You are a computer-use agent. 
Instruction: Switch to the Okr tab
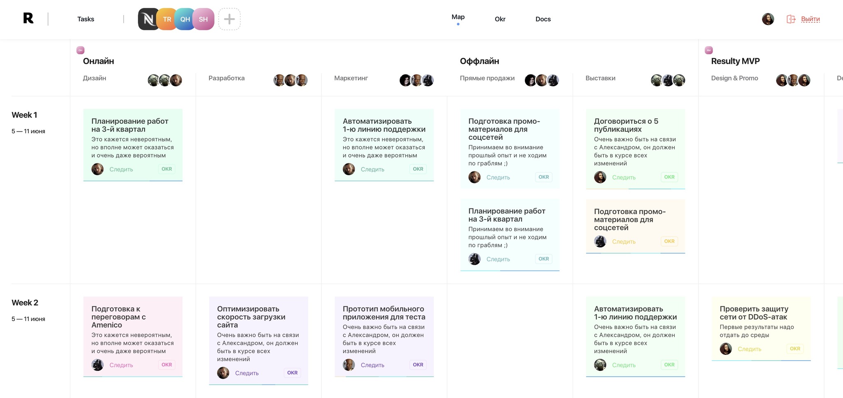[x=500, y=19]
